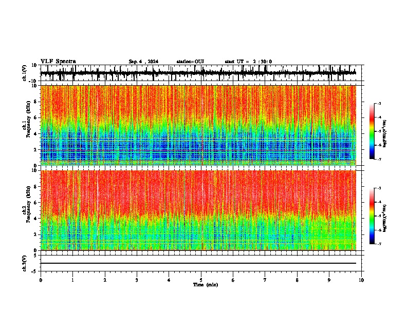The height and width of the screenshot is (314, 407).
Task: Click the time axis tick label '9'
Action: coord(329,280)
